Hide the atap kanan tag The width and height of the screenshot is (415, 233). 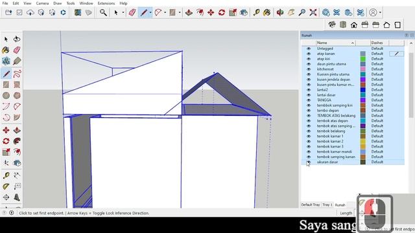pyautogui.click(x=309, y=54)
